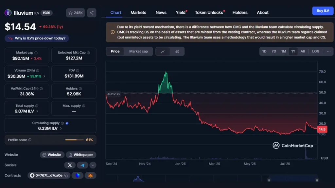Expand more socials dropdown chevron
Viewport: 335px width, 188px height.
(93, 165)
